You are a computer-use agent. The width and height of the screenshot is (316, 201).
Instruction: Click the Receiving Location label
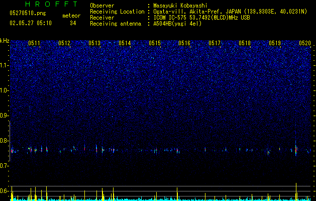[117, 12]
